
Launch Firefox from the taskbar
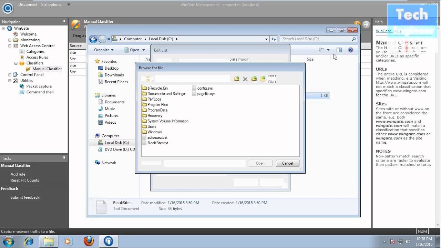89,241
